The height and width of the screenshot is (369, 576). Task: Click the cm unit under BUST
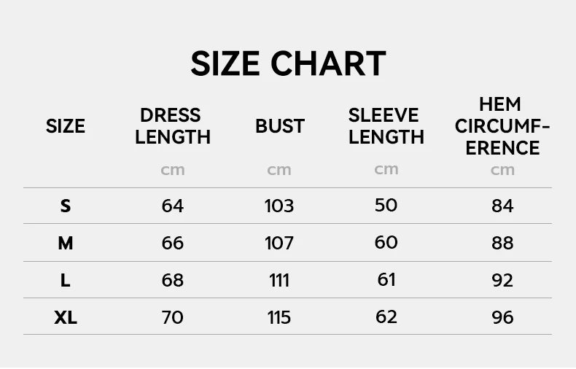point(279,170)
